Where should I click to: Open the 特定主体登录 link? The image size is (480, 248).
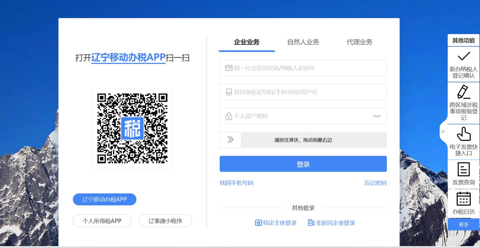280,223
